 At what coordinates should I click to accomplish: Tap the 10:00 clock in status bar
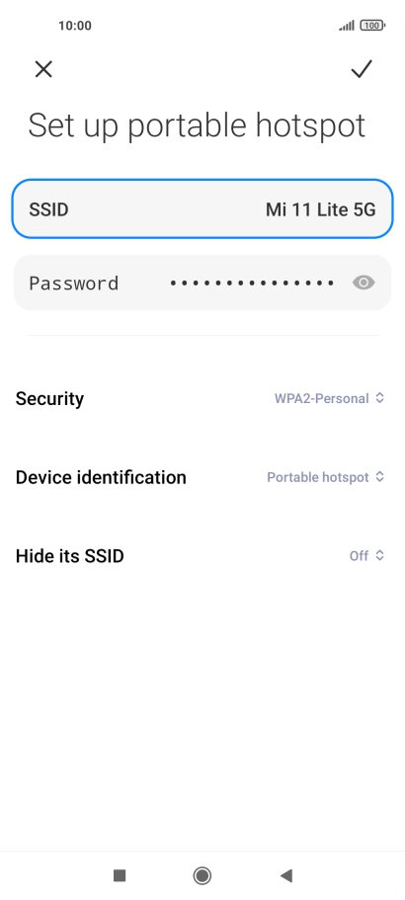[74, 26]
